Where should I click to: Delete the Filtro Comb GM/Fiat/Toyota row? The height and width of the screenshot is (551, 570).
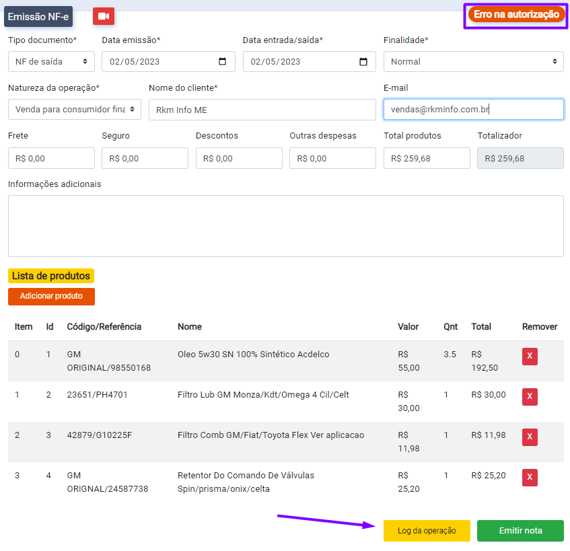pyautogui.click(x=530, y=437)
